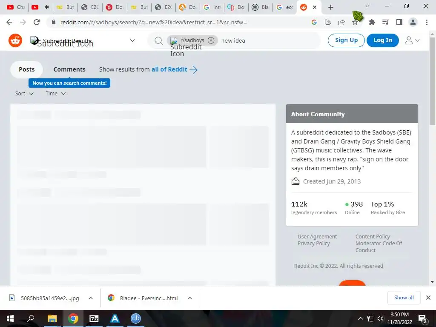Click the Google icon in address bar
Image resolution: width=436 pixels, height=327 pixels.
pyautogui.click(x=314, y=22)
